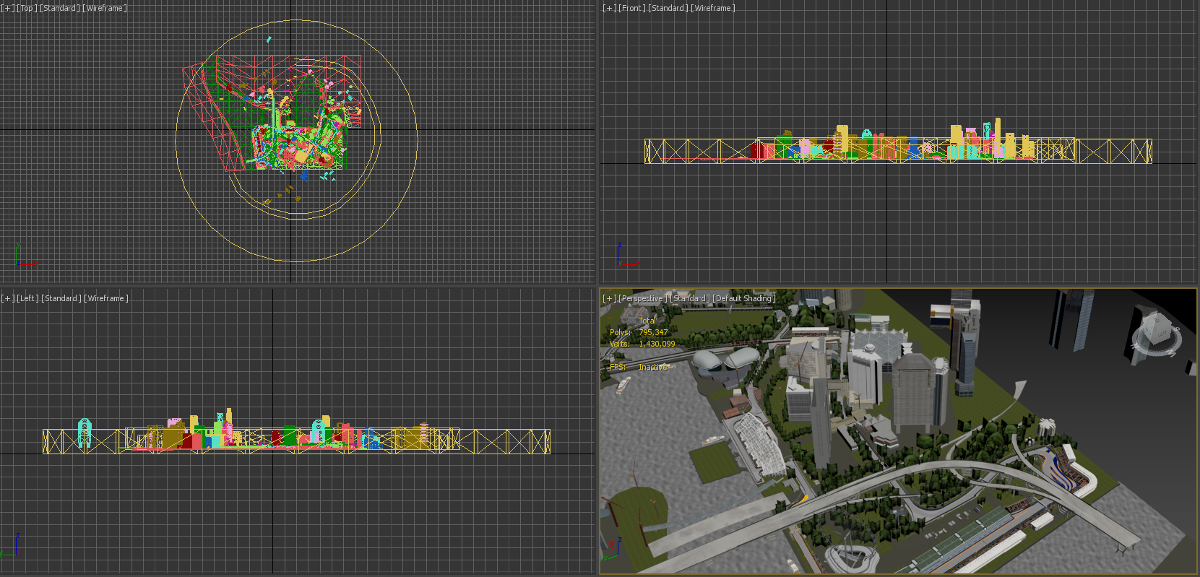Open the [Perspective] point-of-view menu
1200x577 pixels.
(643, 298)
